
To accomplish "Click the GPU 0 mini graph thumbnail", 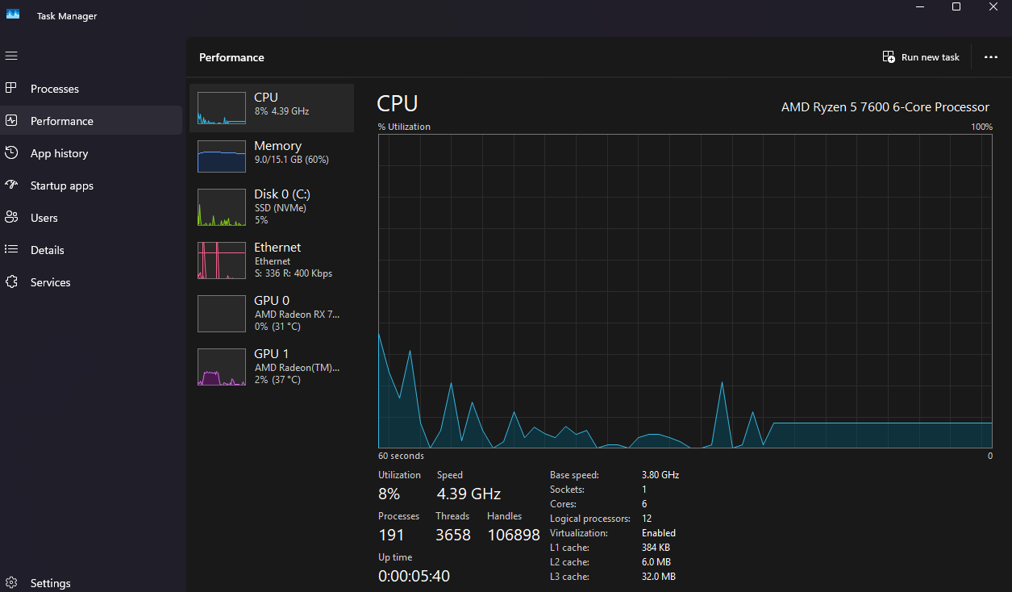I will (x=222, y=314).
